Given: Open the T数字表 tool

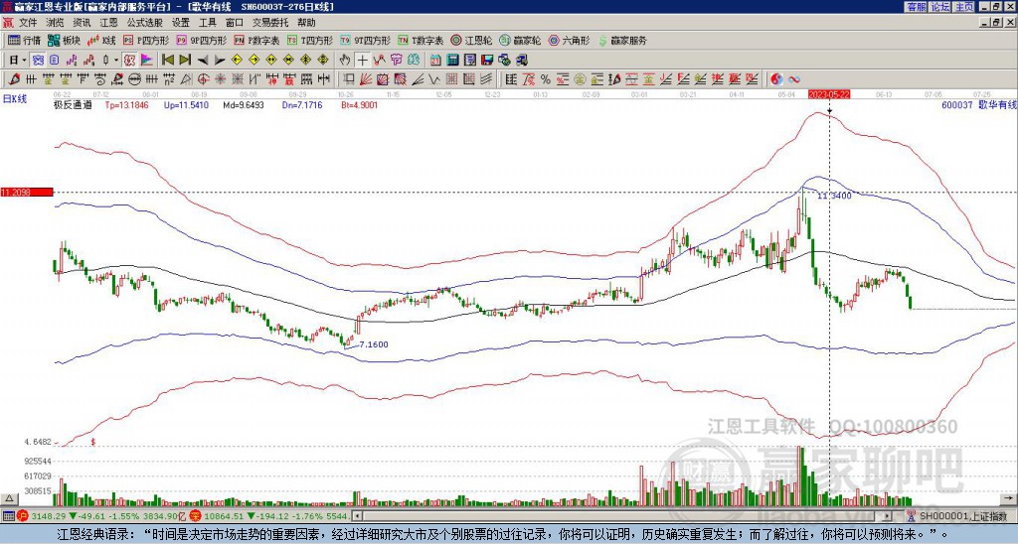Looking at the screenshot, I should pyautogui.click(x=421, y=40).
